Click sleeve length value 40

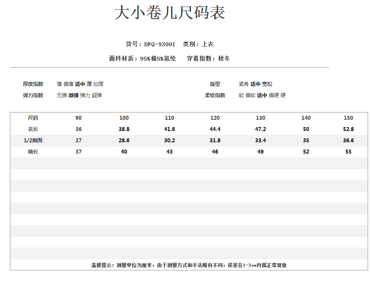(x=124, y=152)
